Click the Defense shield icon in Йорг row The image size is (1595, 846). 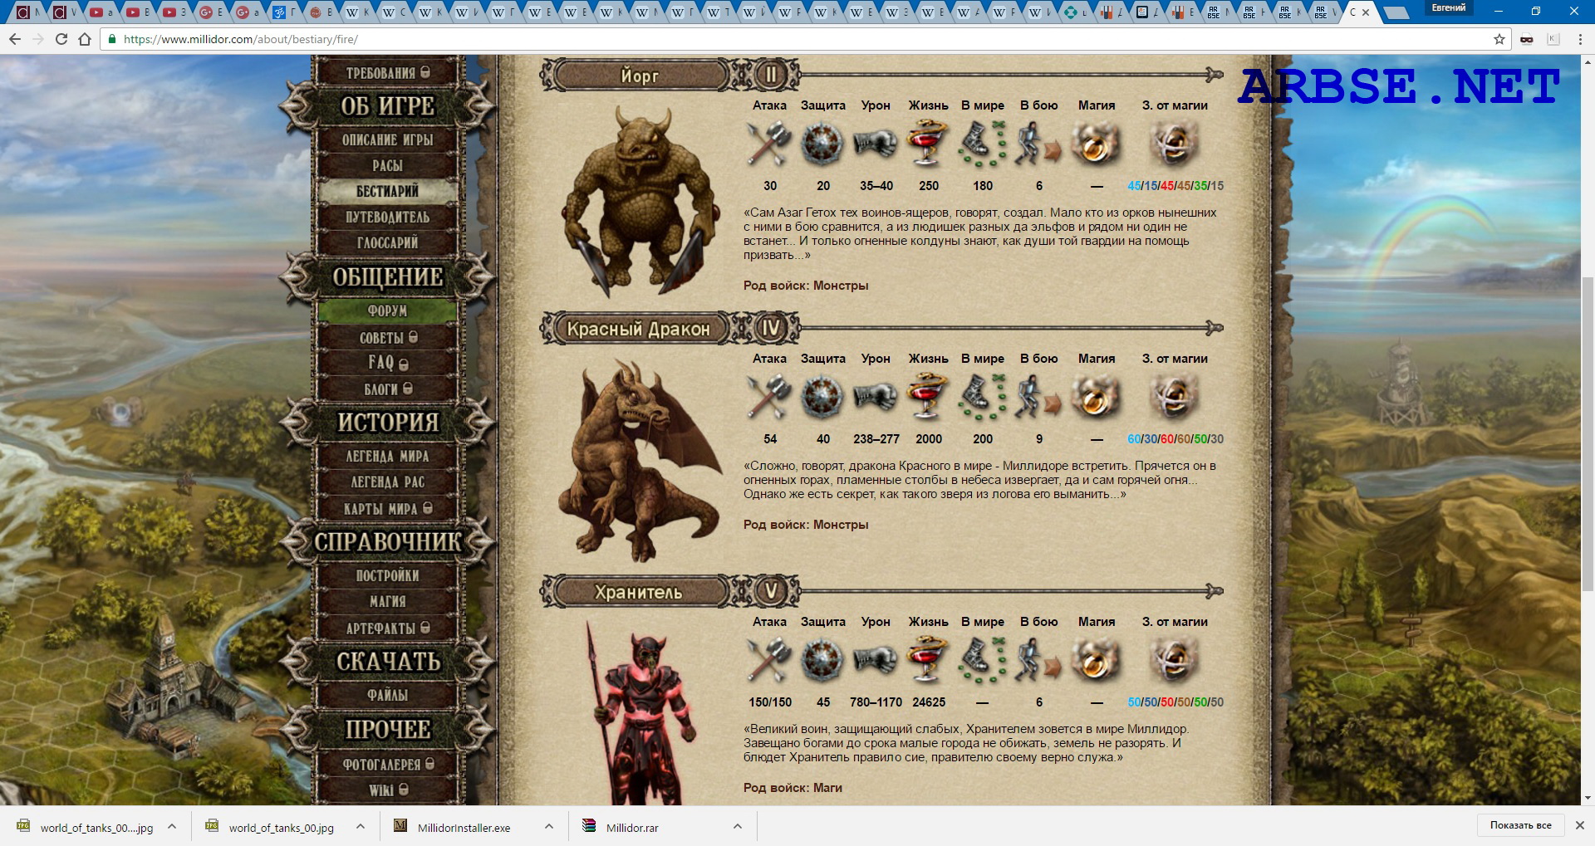822,144
